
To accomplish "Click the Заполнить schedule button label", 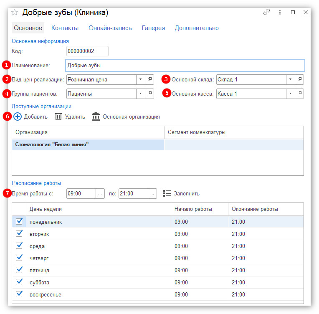I will coord(186,193).
